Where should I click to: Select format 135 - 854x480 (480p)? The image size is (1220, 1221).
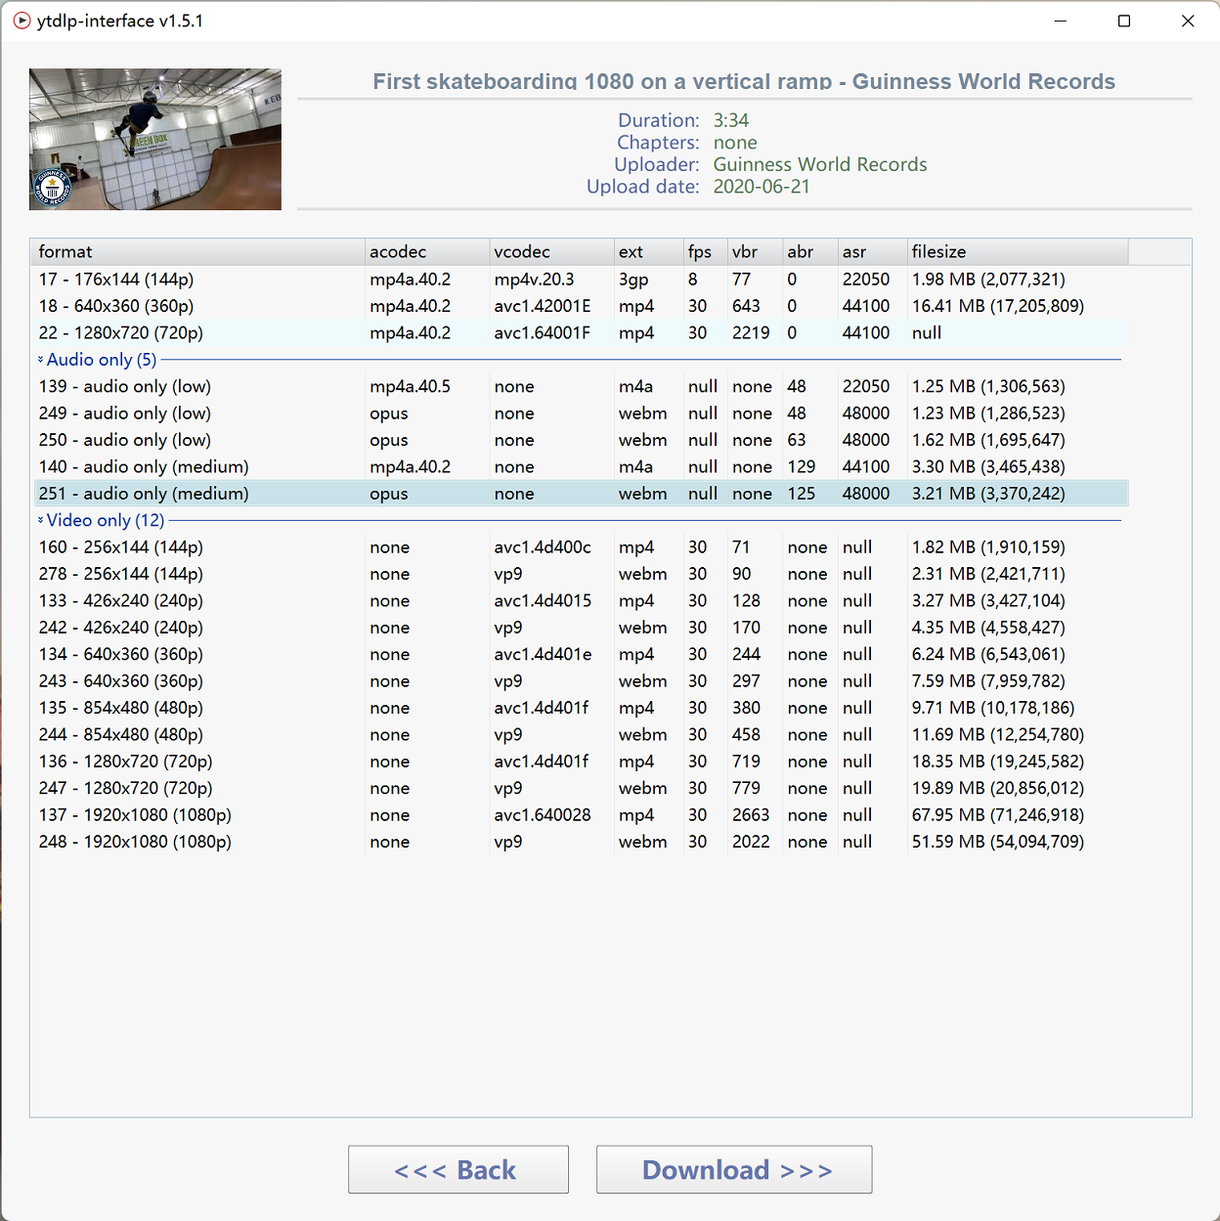tap(581, 708)
